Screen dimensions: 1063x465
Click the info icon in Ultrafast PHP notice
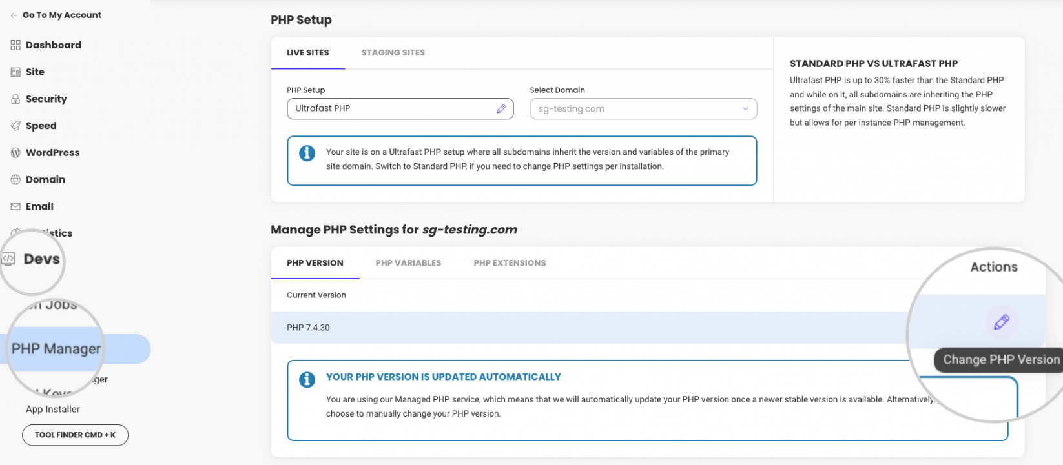point(307,153)
